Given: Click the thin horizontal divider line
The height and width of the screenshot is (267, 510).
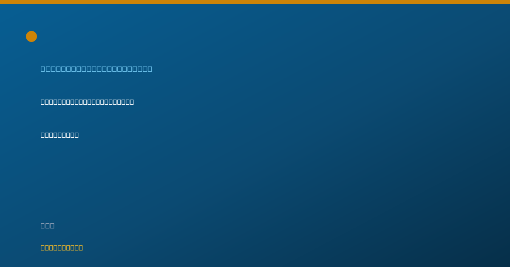Looking at the screenshot, I should click(x=255, y=202).
